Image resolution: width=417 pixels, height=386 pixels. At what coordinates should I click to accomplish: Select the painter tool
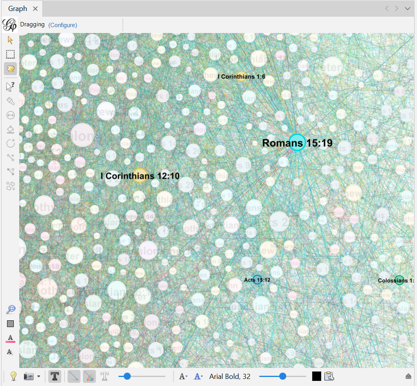[10, 101]
